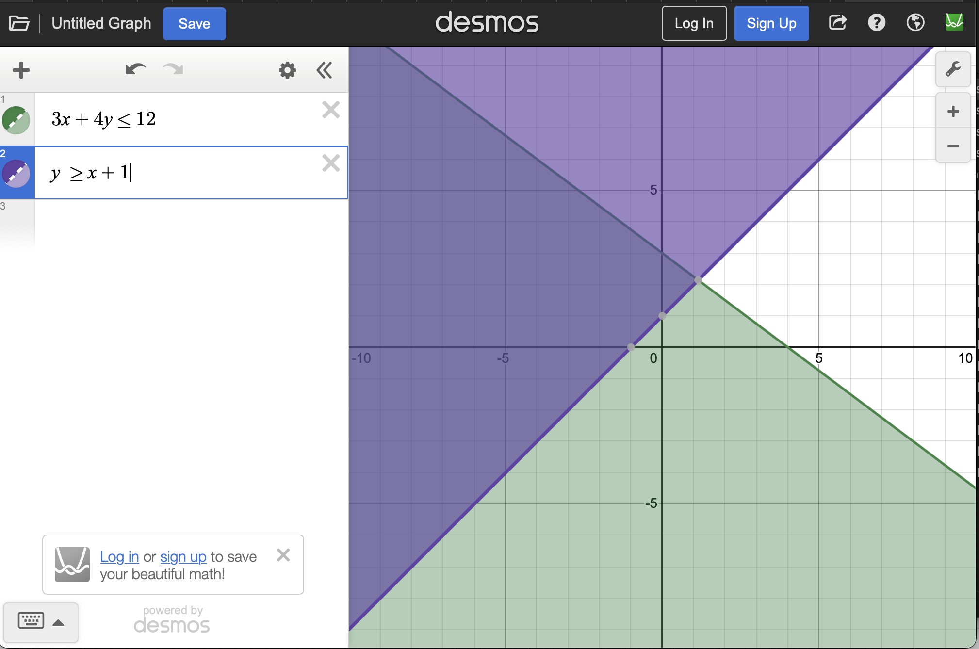Open language globe menu
Image resolution: width=979 pixels, height=649 pixels.
click(x=915, y=23)
